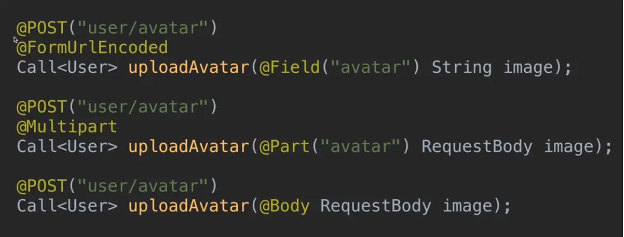624x237 pixels.
Task: Place cursor on uploadAvatar before @Part
Action: (189, 147)
